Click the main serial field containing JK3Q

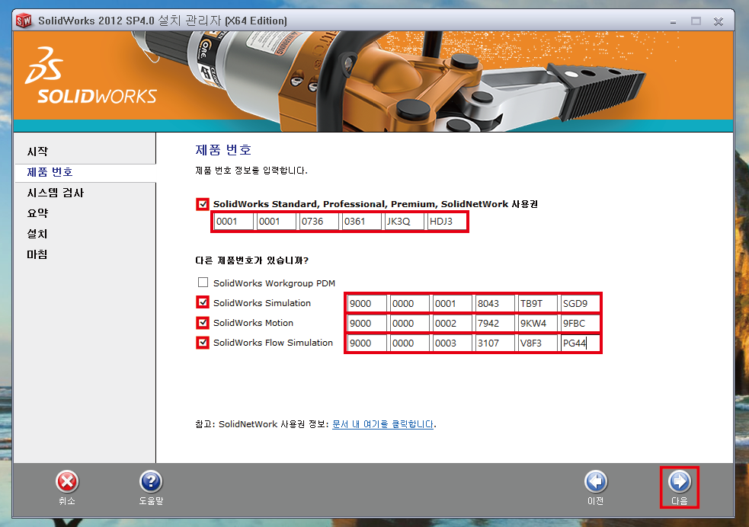coord(404,222)
